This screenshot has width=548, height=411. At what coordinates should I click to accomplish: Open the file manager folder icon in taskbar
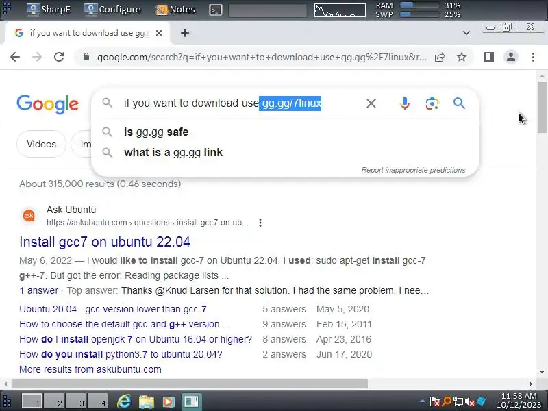pos(147,401)
